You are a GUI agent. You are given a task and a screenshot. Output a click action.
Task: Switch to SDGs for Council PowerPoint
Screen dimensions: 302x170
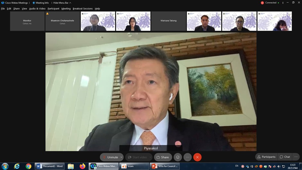pos(164,166)
